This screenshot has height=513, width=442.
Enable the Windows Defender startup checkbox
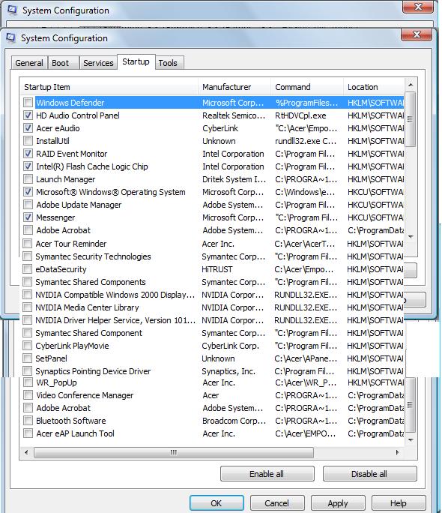tap(28, 103)
